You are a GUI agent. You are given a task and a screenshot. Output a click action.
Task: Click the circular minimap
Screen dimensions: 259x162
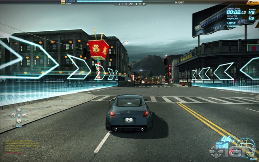246,147
